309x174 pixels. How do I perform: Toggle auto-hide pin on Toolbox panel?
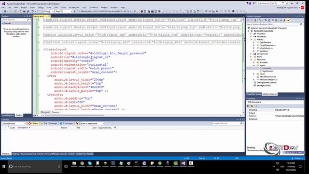pos(27,16)
